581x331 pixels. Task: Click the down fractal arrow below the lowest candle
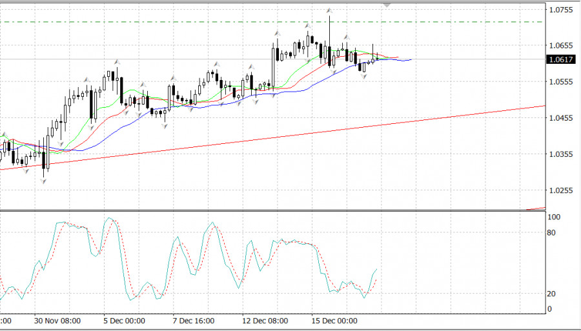(45, 182)
